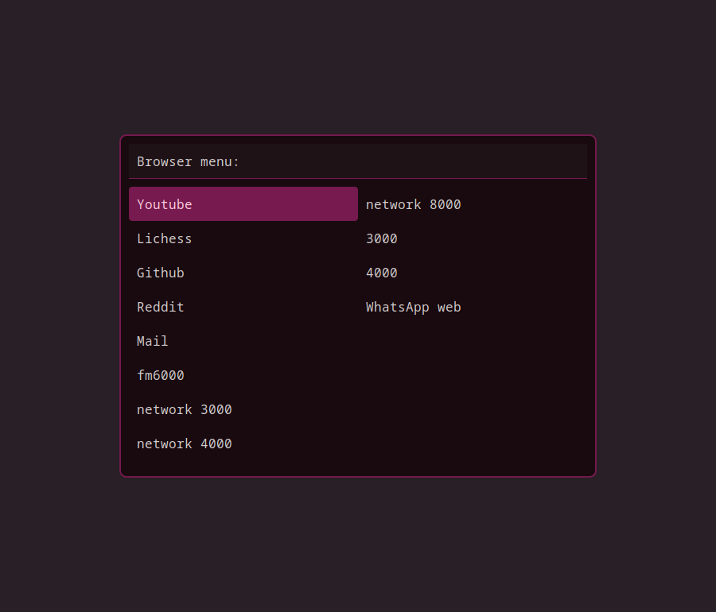Open the network 8000 entry
This screenshot has width=716, height=612.
(x=473, y=203)
